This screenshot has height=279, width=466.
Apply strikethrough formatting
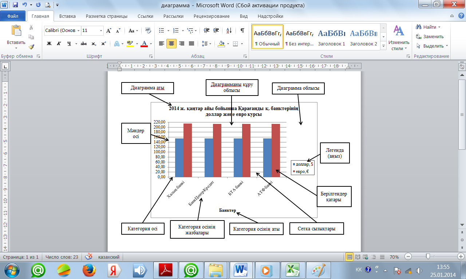coord(84,44)
